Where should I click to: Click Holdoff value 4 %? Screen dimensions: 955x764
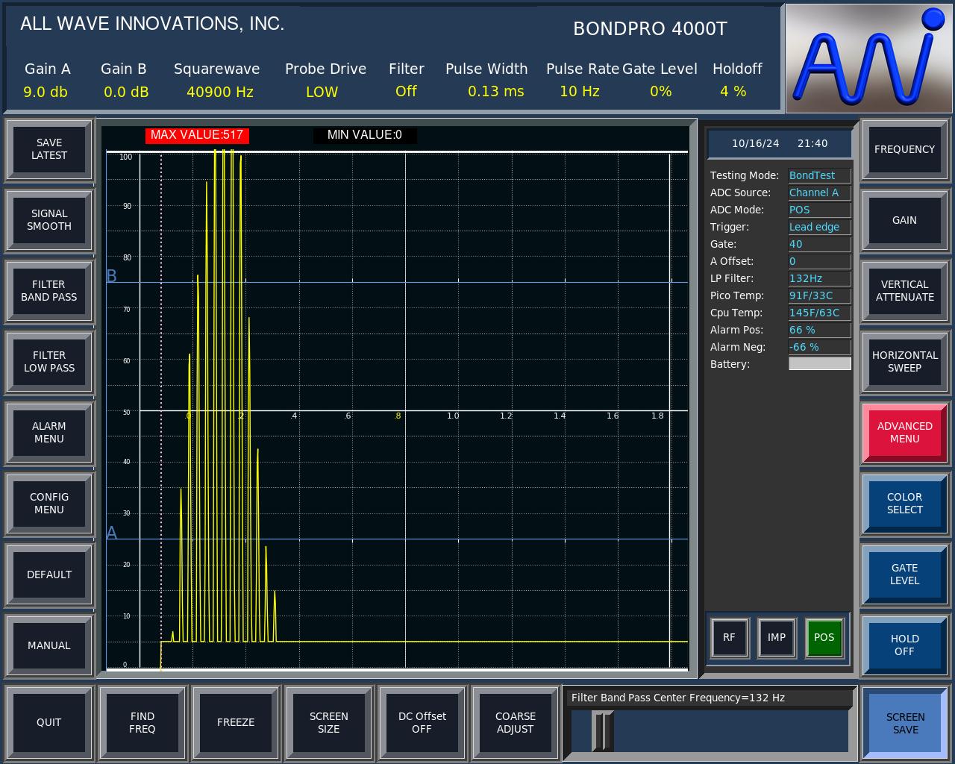[x=733, y=91]
